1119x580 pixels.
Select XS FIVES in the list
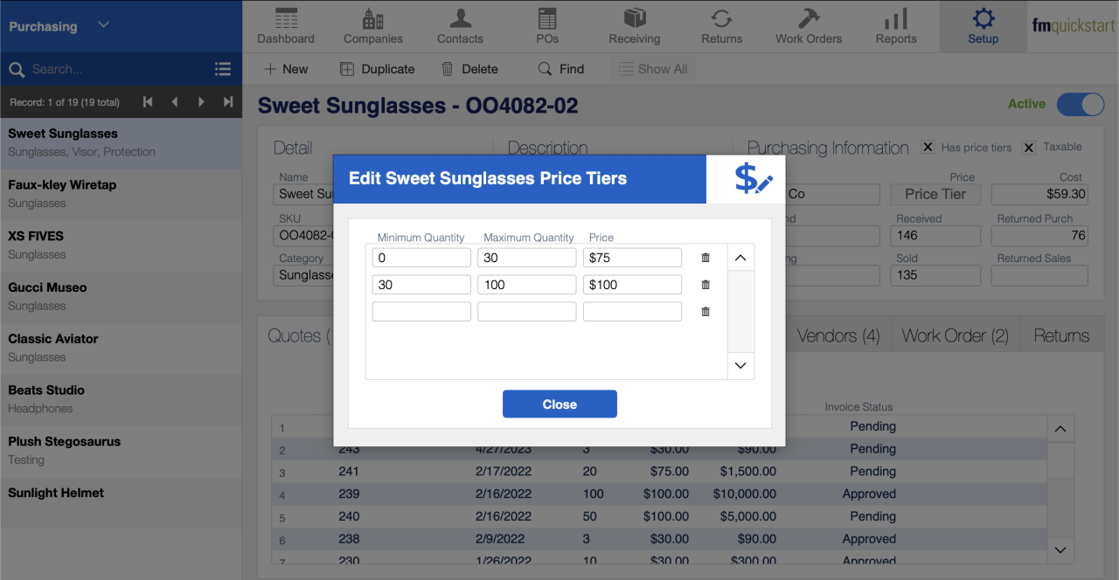[x=121, y=245]
